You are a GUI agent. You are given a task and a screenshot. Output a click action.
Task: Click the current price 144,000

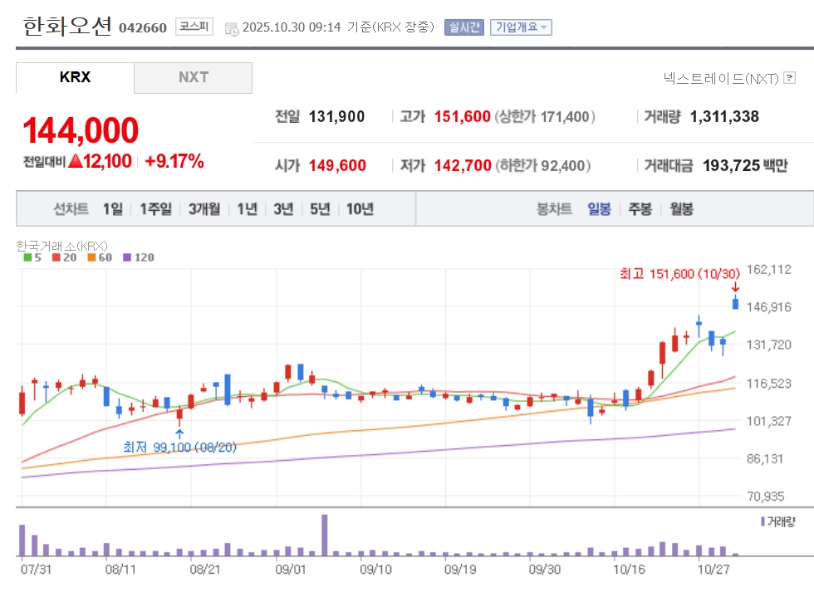(81, 130)
